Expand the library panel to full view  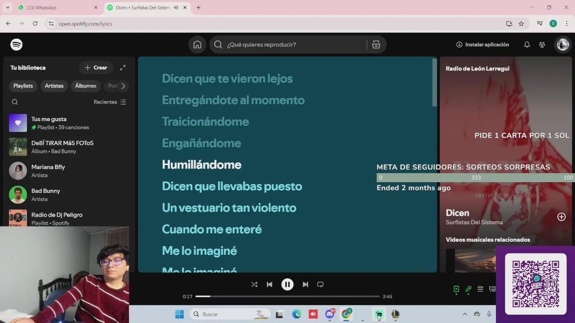tap(123, 68)
